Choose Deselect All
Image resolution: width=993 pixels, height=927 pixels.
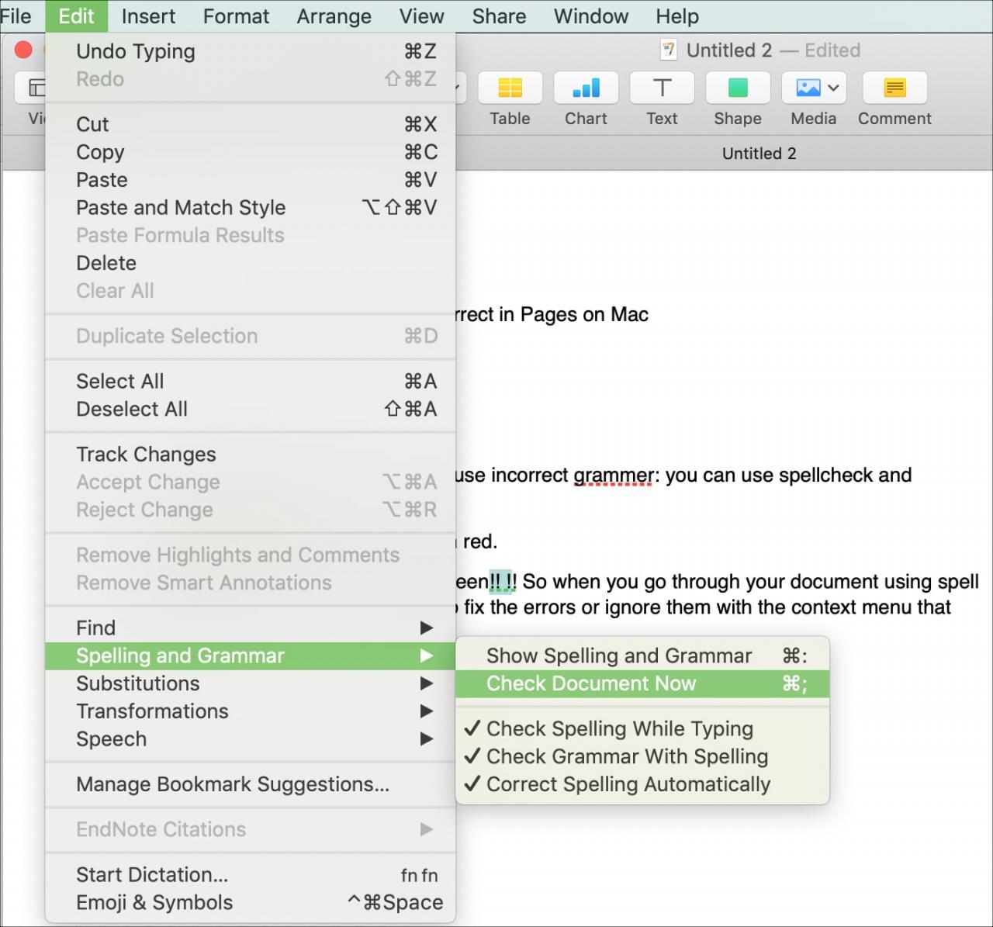pos(250,409)
